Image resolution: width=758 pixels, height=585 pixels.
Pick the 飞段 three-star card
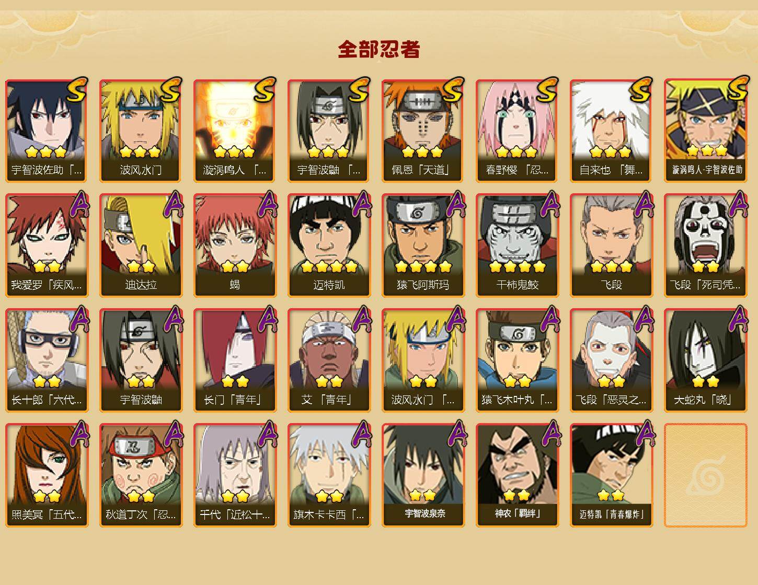pos(611,245)
